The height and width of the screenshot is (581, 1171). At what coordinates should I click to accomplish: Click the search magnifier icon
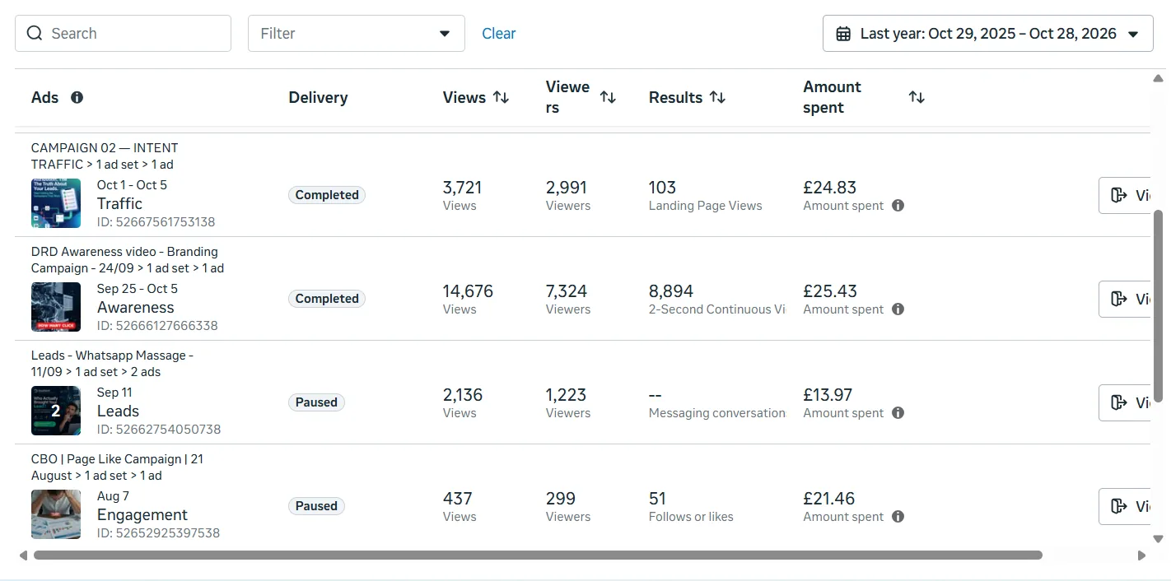tap(35, 34)
